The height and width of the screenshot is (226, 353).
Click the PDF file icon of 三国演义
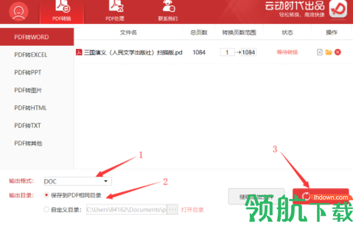[x=79, y=52]
